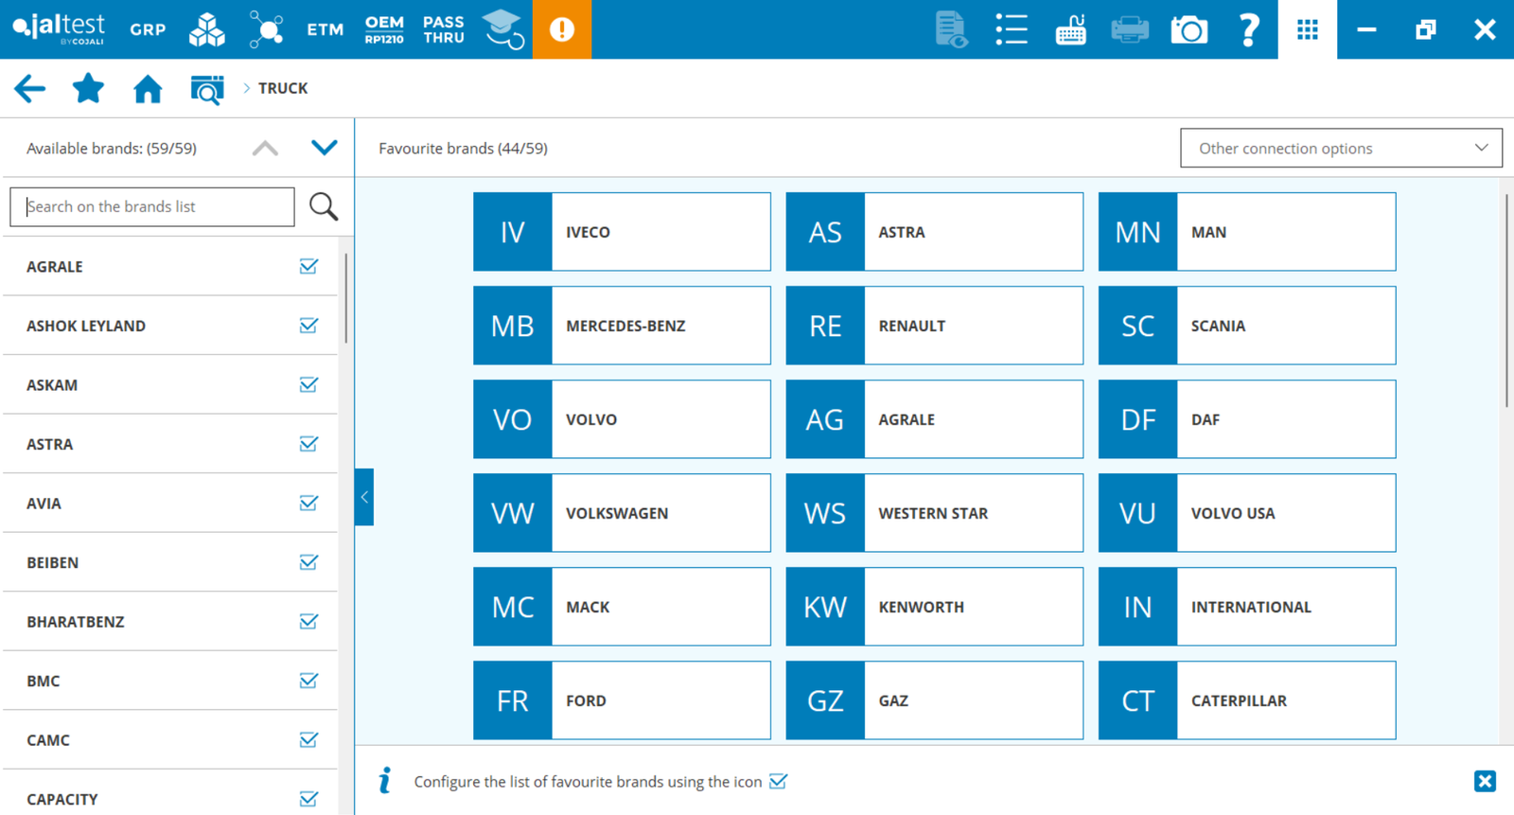Click the stacked cubes icon in top bar
The image size is (1514, 815).
pos(207,29)
